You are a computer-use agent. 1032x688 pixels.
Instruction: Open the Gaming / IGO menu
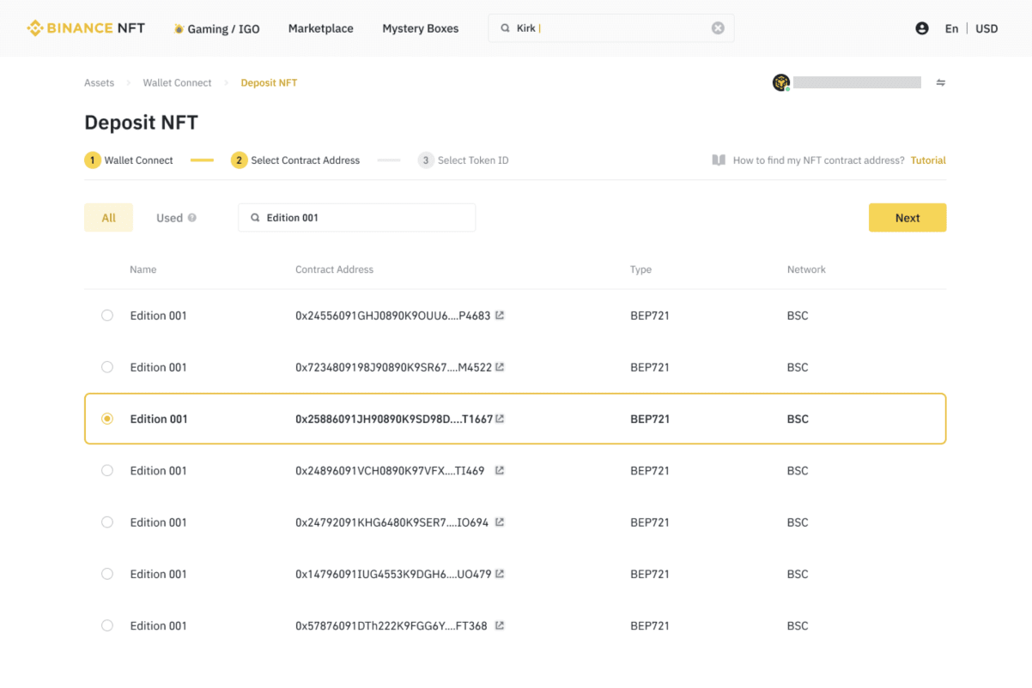[x=216, y=28]
